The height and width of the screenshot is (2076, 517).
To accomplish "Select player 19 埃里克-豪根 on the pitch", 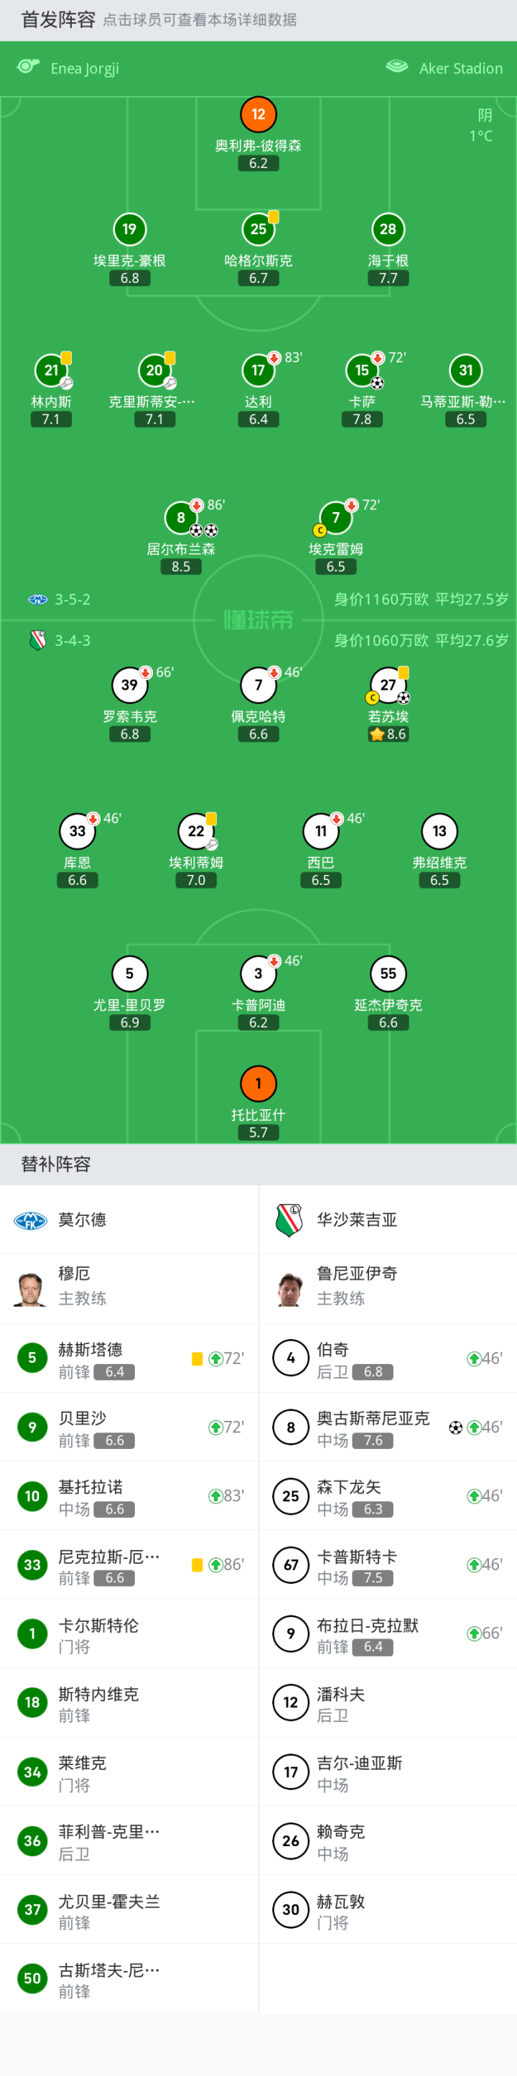I will pyautogui.click(x=129, y=230).
